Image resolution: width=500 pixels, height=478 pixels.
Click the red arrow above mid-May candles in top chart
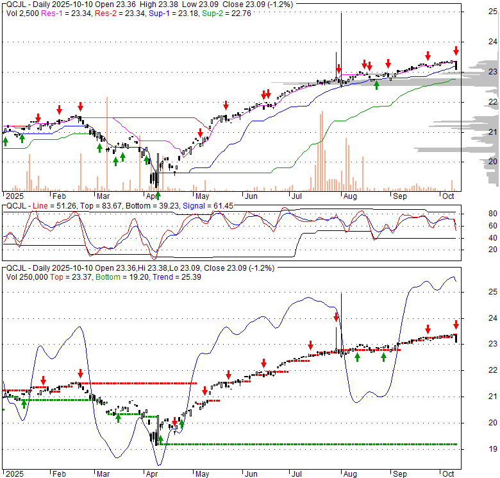click(x=226, y=105)
